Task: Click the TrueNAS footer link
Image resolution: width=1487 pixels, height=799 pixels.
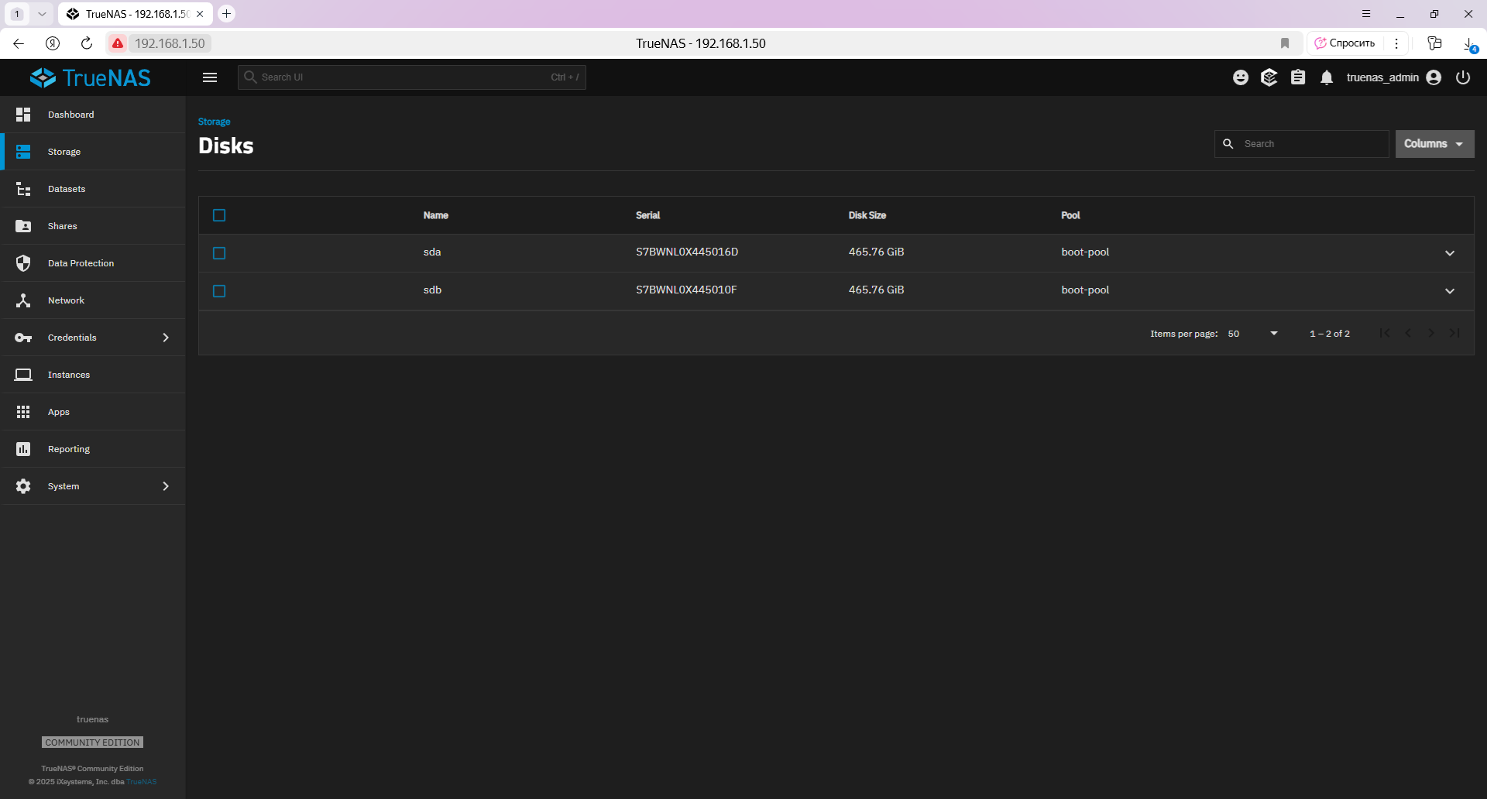Action: coord(142,782)
